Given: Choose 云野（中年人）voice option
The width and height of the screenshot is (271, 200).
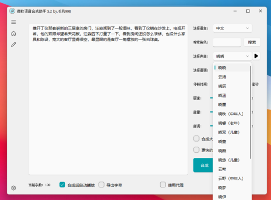Looking at the screenshot, I should click(x=232, y=178).
